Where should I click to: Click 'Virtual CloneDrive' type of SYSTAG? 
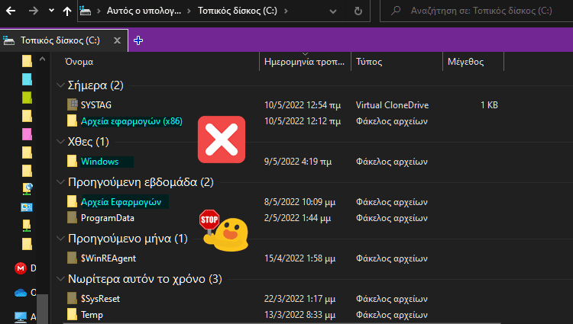pos(392,105)
